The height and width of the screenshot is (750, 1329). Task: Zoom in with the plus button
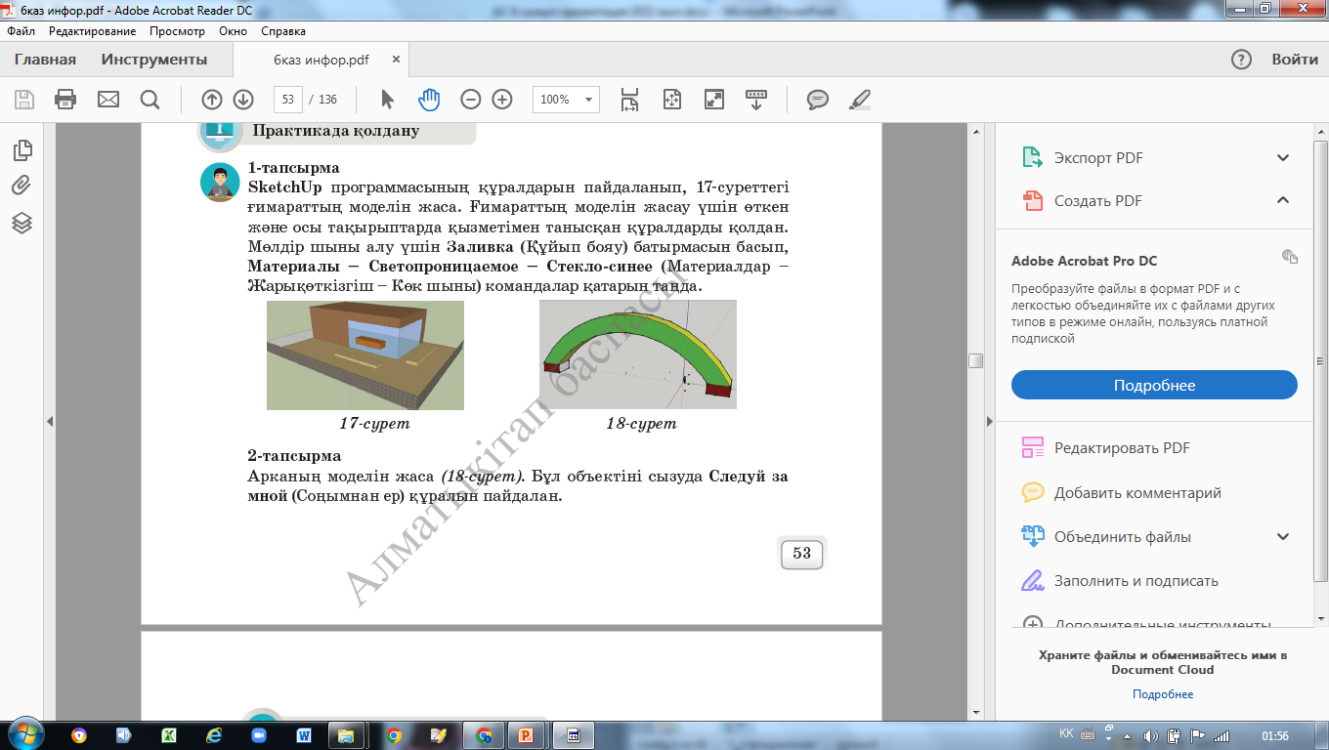[x=502, y=100]
